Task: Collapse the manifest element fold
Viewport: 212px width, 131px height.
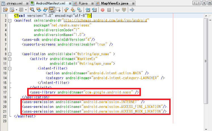Action: [x=10, y=21]
